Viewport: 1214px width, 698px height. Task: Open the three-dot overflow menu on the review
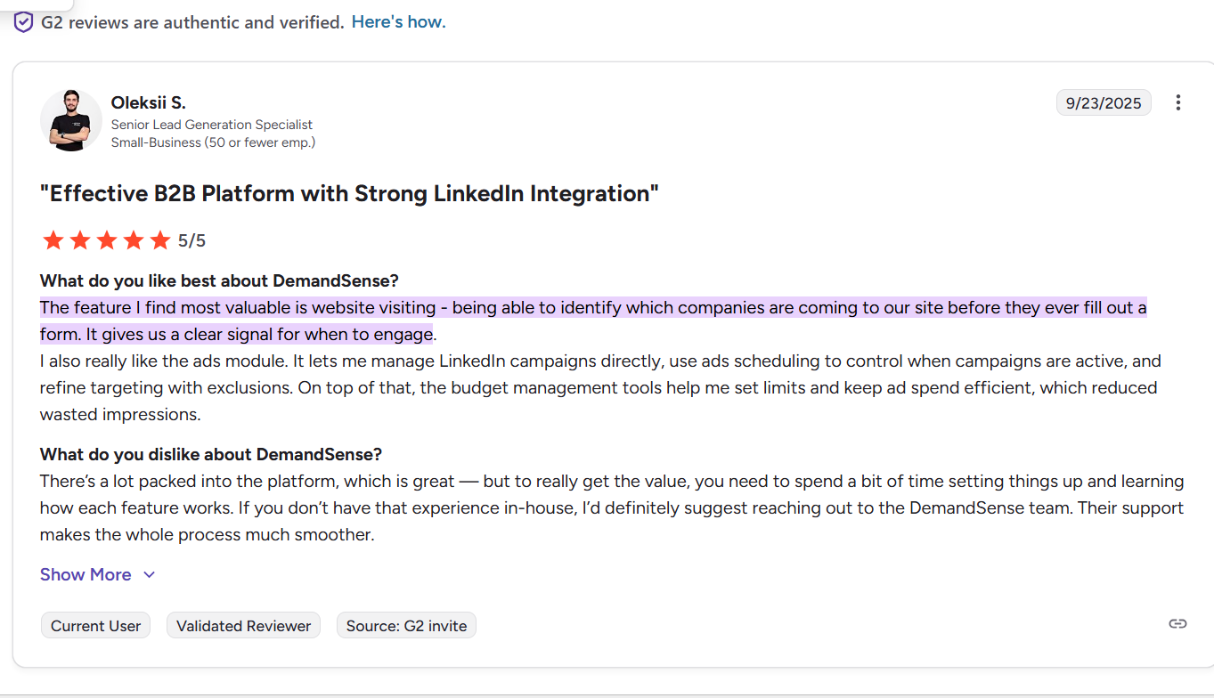[1178, 102]
